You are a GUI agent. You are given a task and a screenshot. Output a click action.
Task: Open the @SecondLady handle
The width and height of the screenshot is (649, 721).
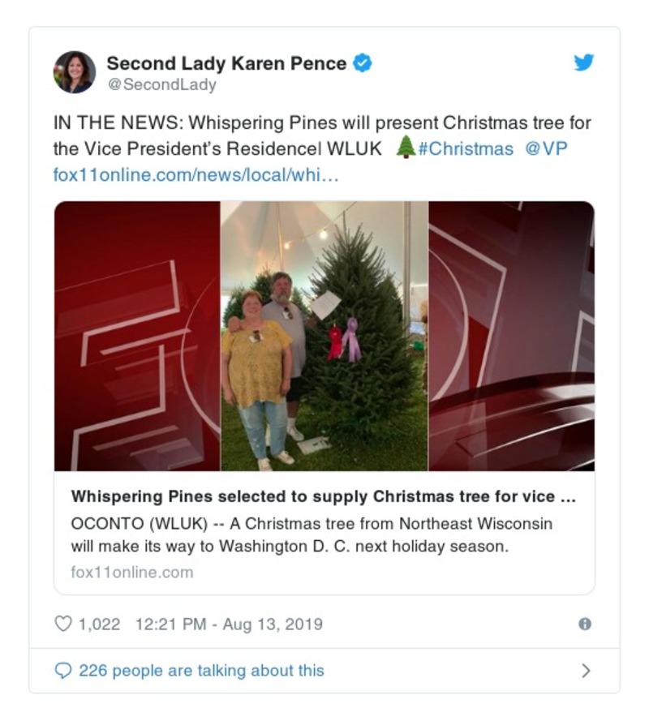[x=161, y=84]
